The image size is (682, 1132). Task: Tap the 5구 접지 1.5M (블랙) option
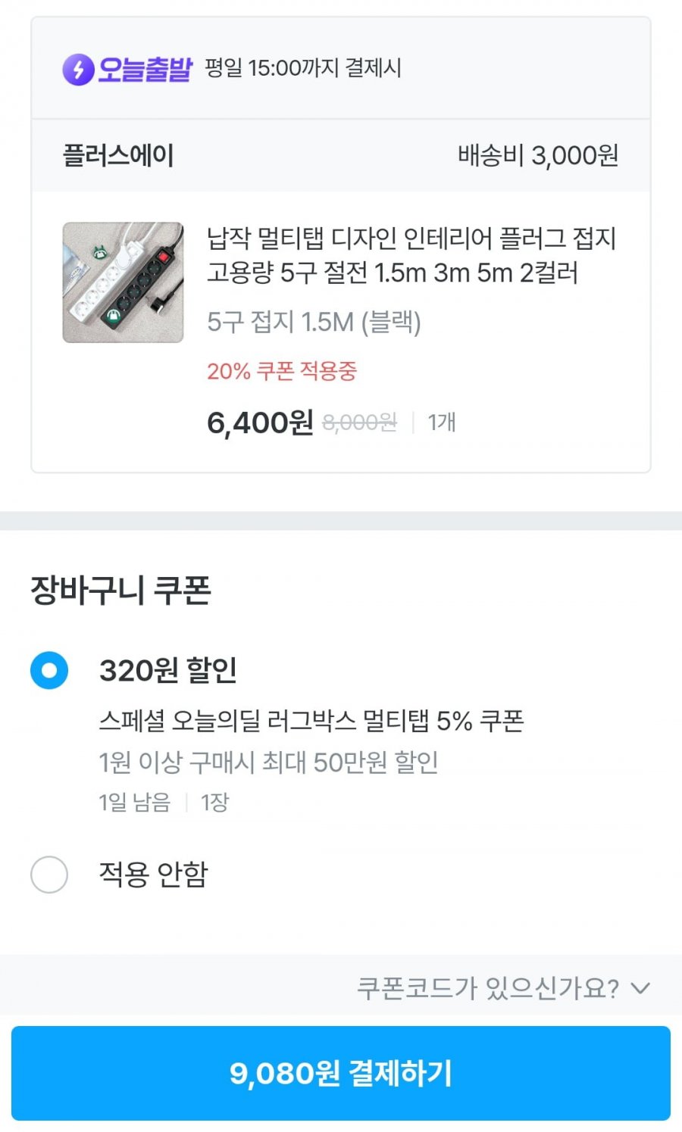coord(314,322)
